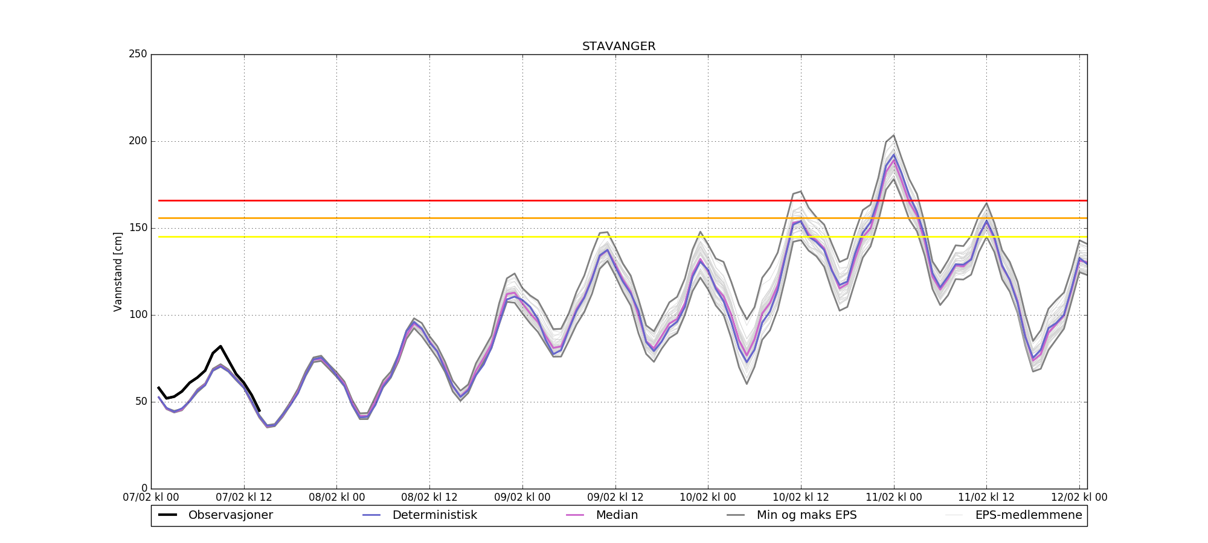1208x543 pixels.
Task: Click the Vannstand [cm] y-axis label
Action: point(118,271)
